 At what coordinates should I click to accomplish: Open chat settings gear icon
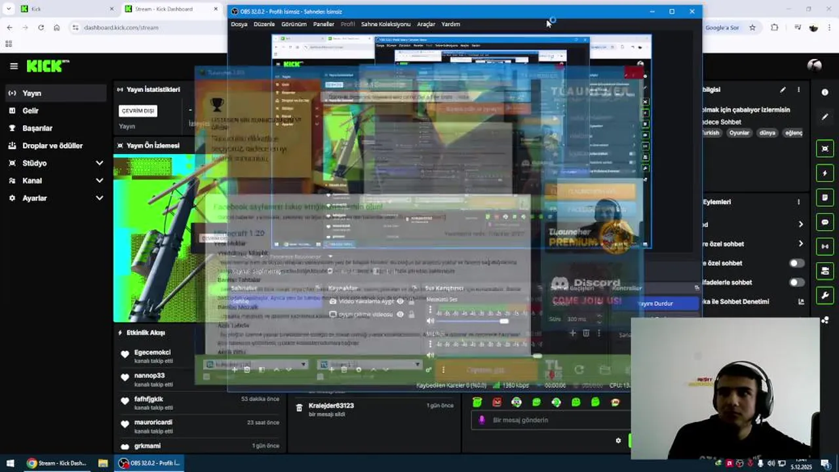618,441
